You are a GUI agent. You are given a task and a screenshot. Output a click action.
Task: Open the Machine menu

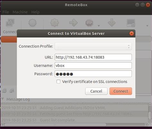click(20, 12)
